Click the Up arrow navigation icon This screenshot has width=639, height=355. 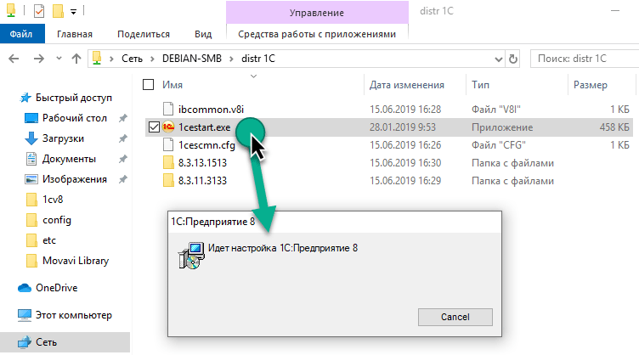76,58
